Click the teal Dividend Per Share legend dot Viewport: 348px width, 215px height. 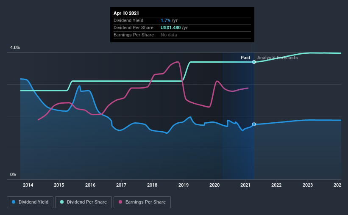[62, 202]
